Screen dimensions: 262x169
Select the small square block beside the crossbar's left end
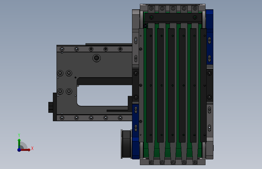point(145,26)
